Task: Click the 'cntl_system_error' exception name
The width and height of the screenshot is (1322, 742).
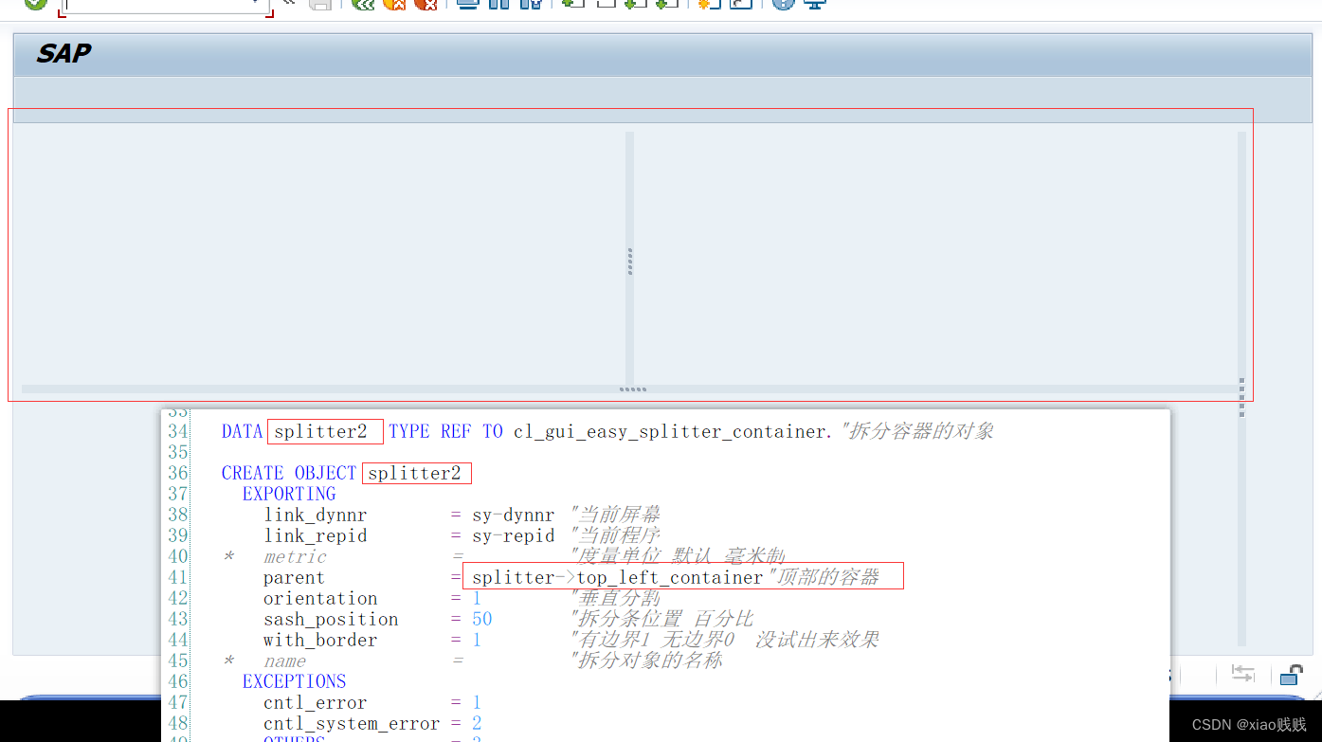Action: [x=352, y=723]
